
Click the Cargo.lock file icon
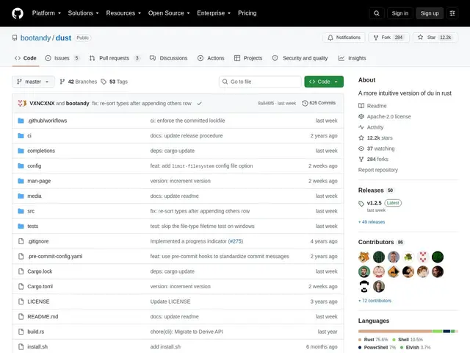(x=21, y=271)
